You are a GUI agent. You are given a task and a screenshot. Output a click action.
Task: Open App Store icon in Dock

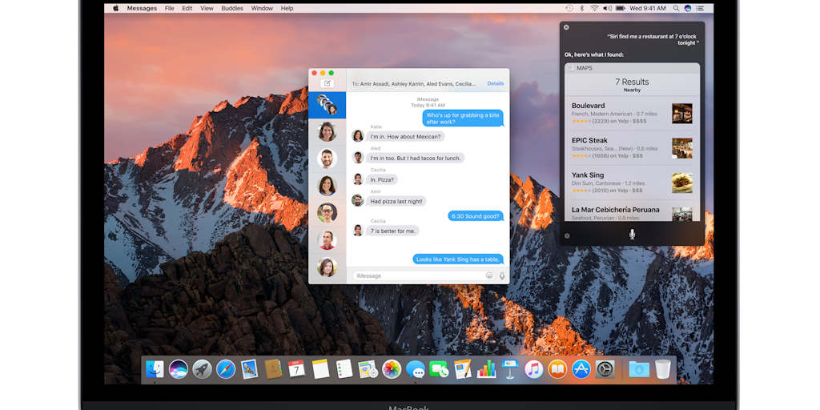(581, 369)
